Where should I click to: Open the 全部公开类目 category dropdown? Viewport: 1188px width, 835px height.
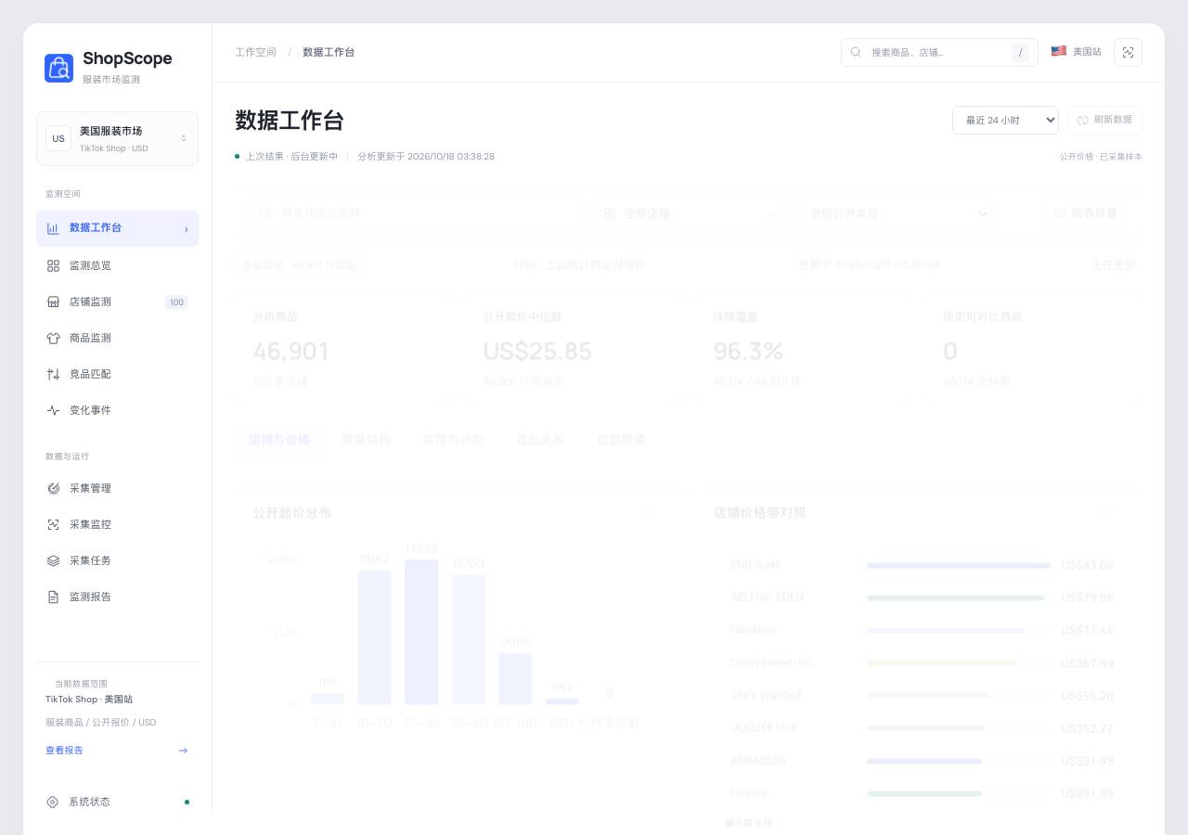coord(897,213)
